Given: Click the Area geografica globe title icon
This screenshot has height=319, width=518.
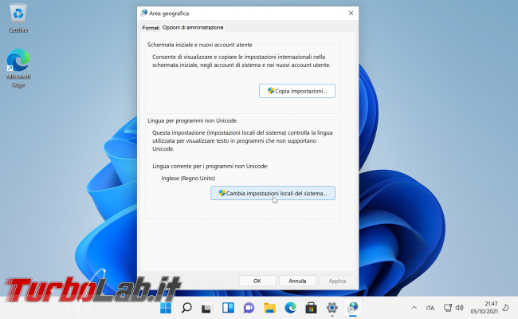Looking at the screenshot, I should click(x=143, y=14).
